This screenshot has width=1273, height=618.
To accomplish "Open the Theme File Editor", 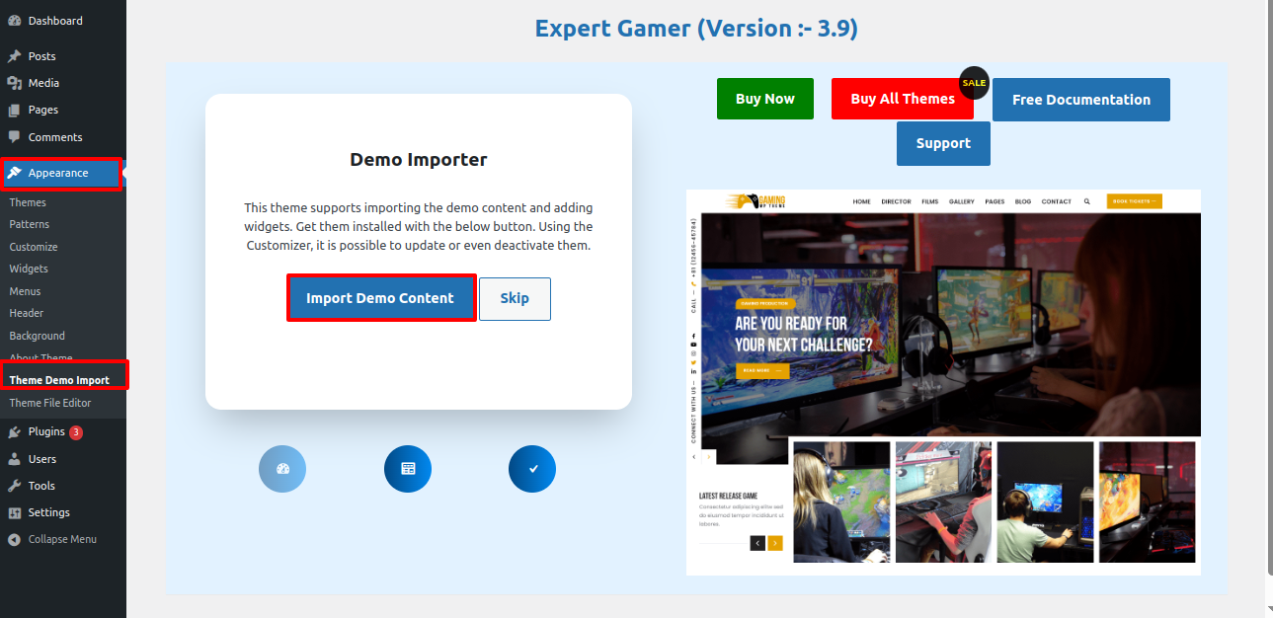I will pos(50,403).
